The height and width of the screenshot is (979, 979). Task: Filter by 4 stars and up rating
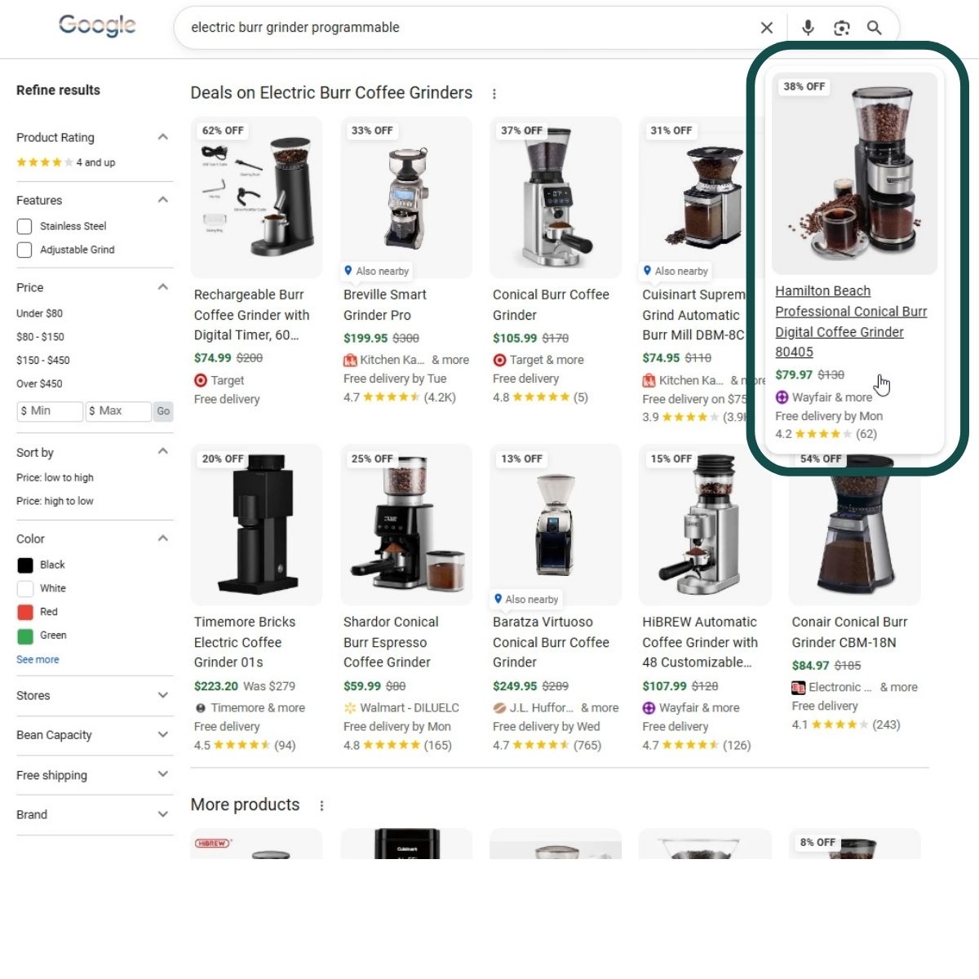[66, 162]
